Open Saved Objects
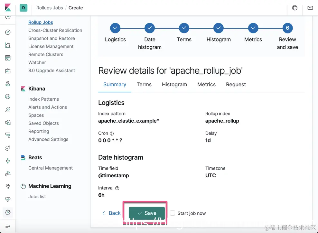 click(43, 123)
